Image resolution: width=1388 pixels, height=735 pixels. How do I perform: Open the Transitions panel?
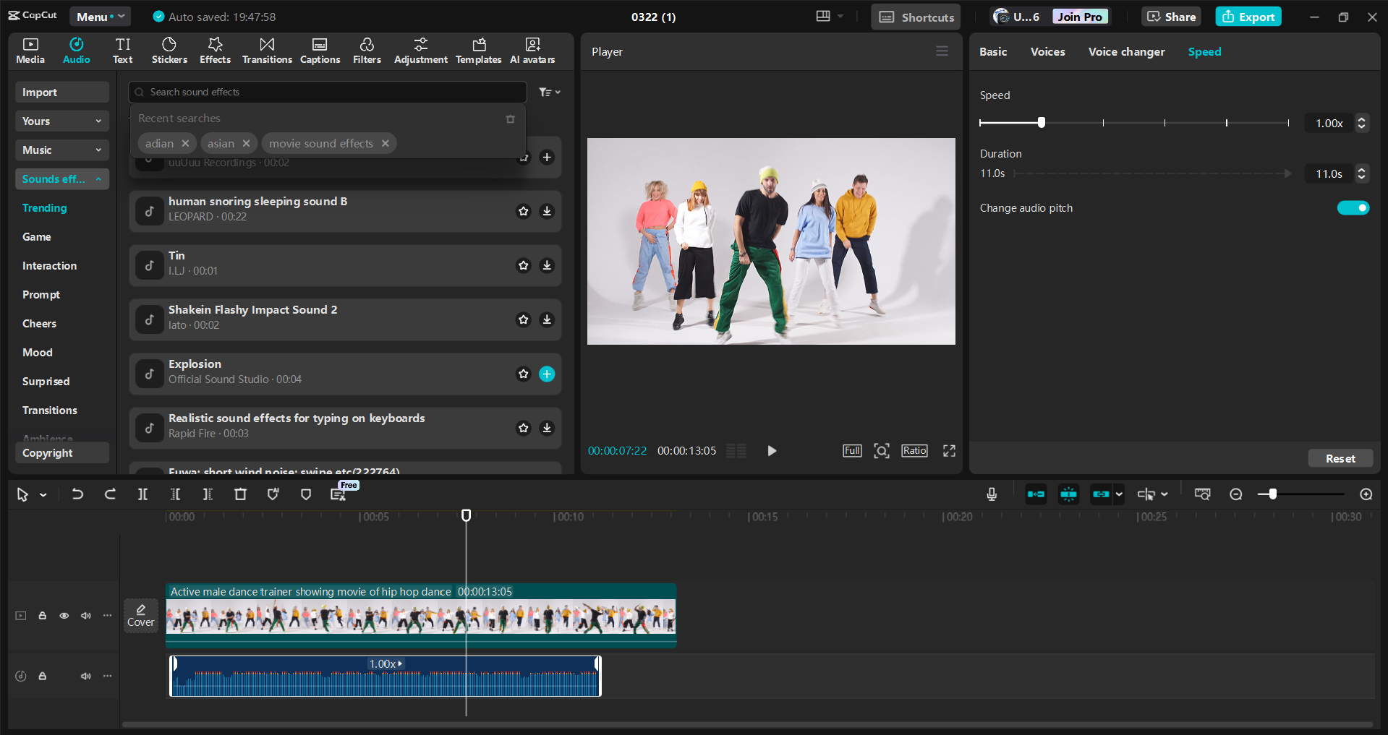(266, 51)
